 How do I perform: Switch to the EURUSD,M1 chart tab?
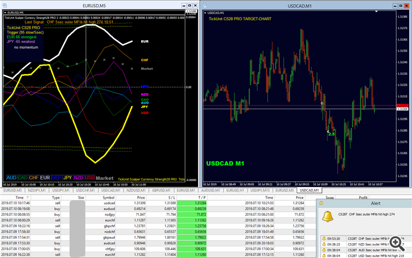(x=186, y=190)
